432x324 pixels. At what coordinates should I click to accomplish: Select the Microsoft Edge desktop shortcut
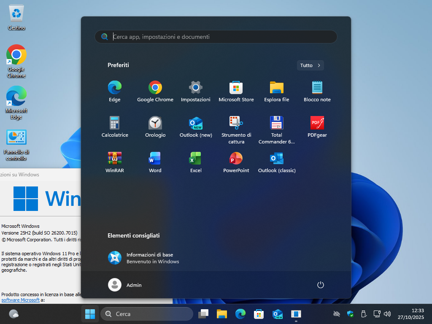pos(16,103)
